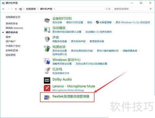Click the window title bar icon
This screenshot has height=118, width=155.
pyautogui.click(x=3, y=3)
